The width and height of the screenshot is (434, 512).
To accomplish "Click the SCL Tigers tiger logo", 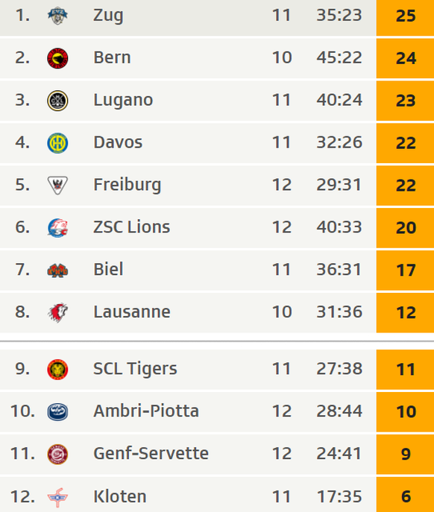I will coord(57,370).
